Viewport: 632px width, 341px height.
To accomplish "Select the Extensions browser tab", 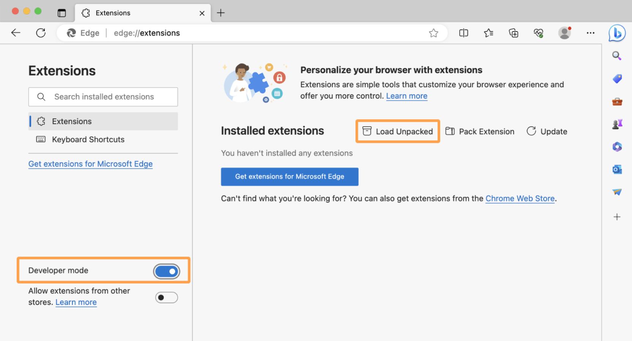I will (x=143, y=13).
